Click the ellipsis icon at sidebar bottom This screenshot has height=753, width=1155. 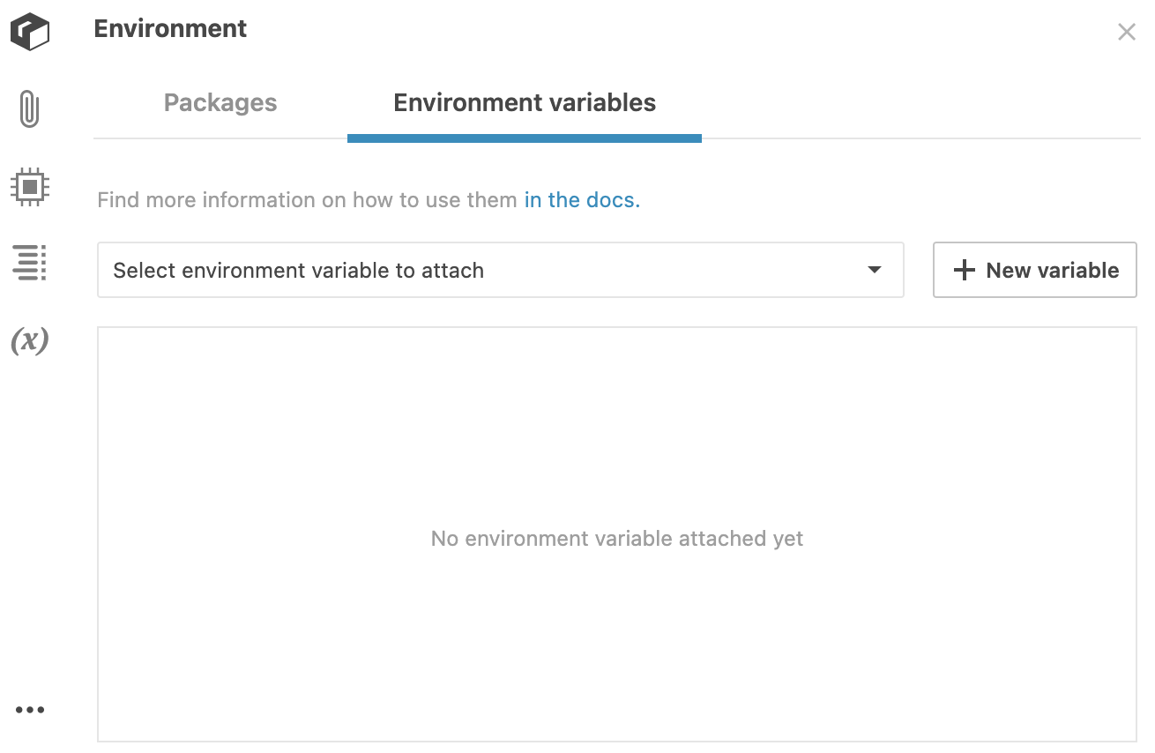pos(30,710)
